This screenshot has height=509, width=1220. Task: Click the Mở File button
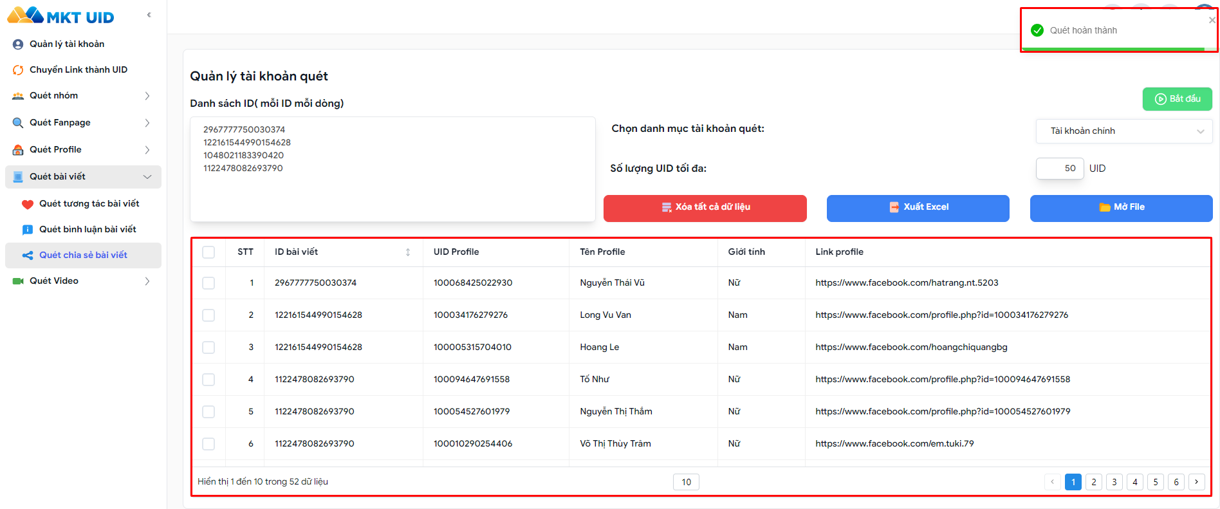(1122, 208)
